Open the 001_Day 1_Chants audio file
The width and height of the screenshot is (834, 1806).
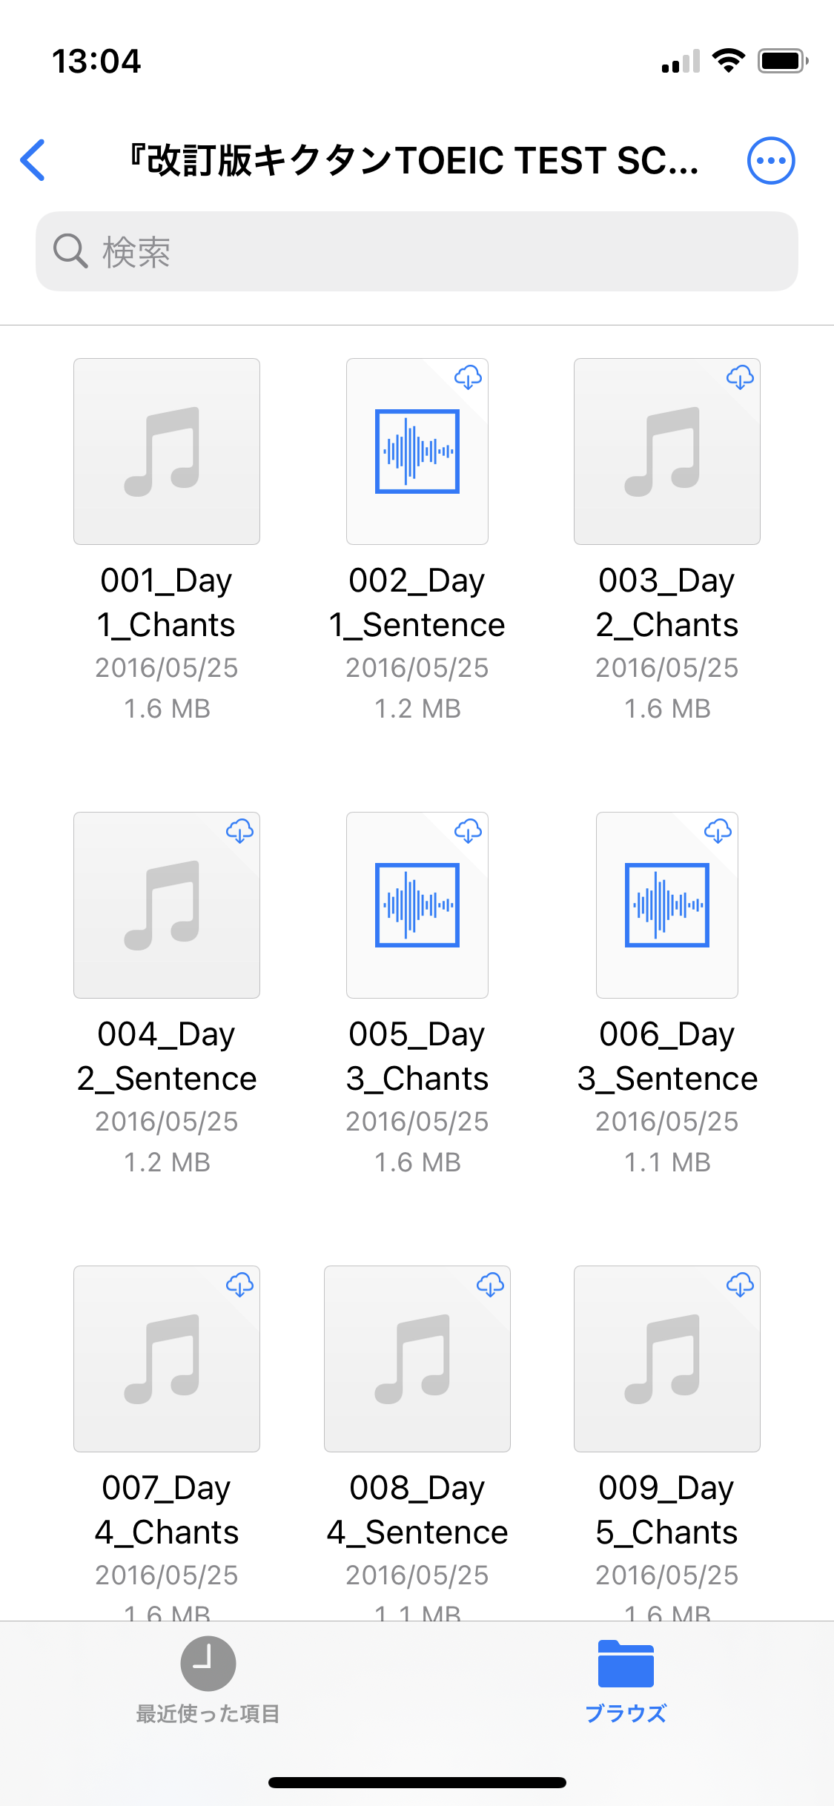tap(167, 451)
